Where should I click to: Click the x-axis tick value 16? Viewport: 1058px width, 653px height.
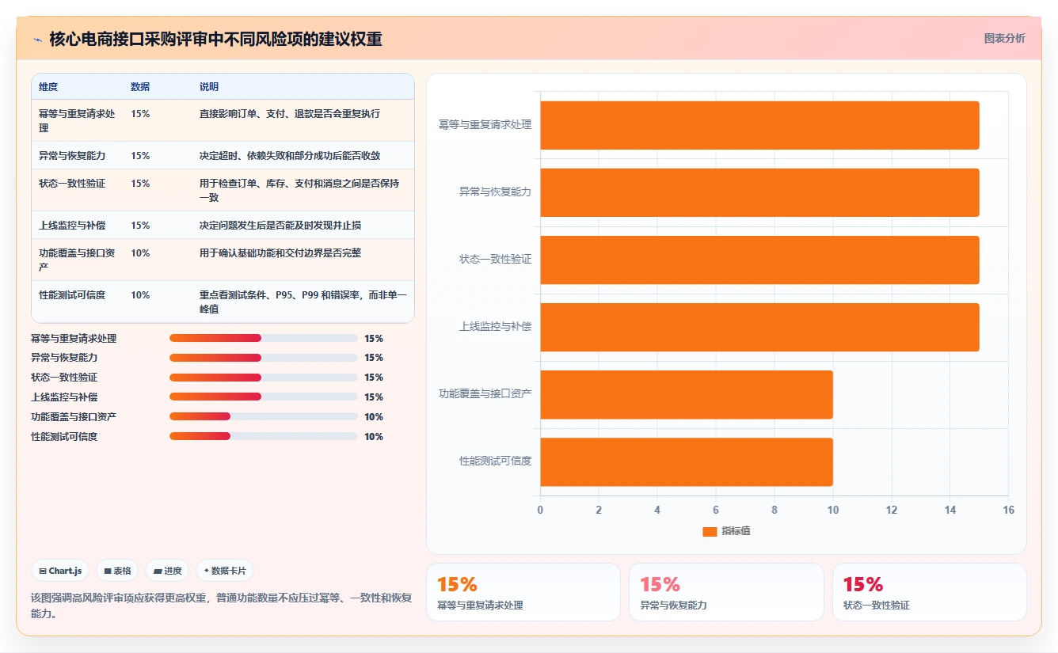[1008, 511]
